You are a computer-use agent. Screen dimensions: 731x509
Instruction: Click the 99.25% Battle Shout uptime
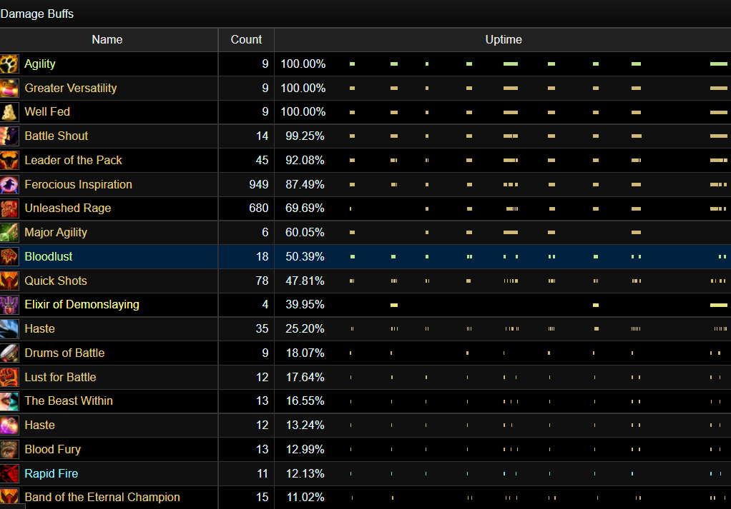point(305,136)
